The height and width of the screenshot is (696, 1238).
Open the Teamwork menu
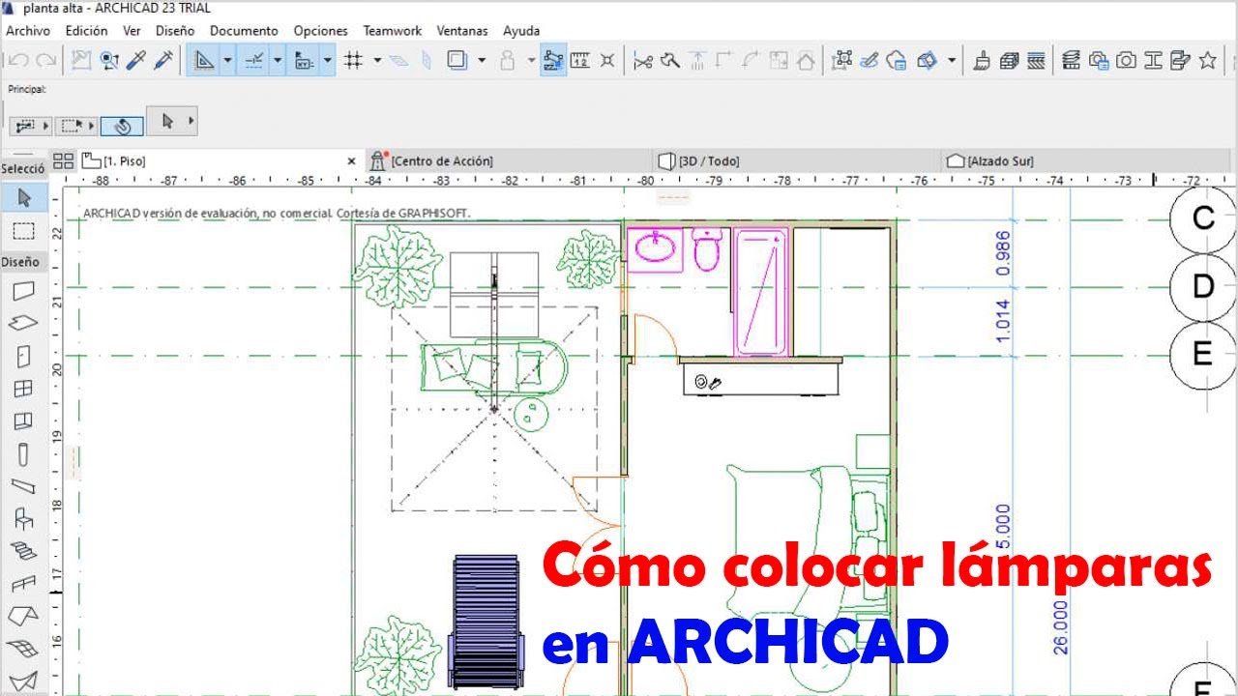tap(392, 31)
